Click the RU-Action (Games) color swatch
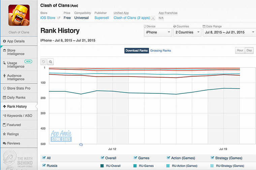The height and width of the screenshot is (170, 256). point(168,166)
